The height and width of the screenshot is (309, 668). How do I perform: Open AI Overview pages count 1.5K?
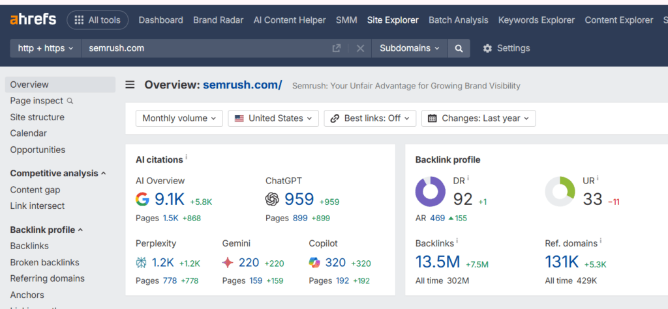click(172, 218)
